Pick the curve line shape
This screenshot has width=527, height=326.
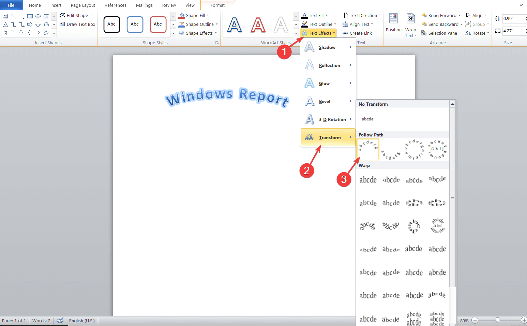tap(22, 33)
